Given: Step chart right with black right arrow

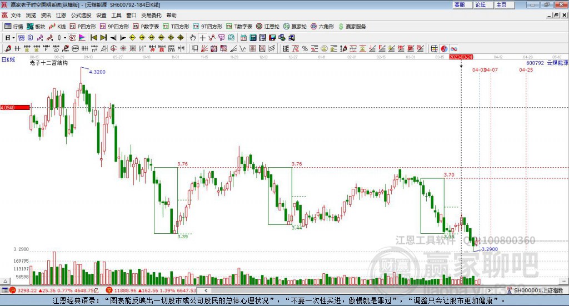Looking at the screenshot, I should (123, 38).
